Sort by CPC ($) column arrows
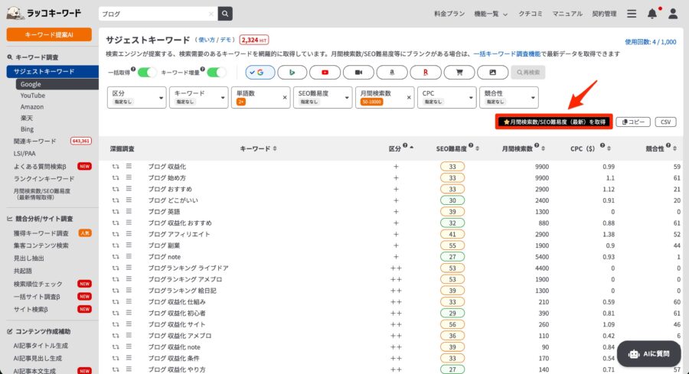This screenshot has width=689, height=374. tap(609, 149)
